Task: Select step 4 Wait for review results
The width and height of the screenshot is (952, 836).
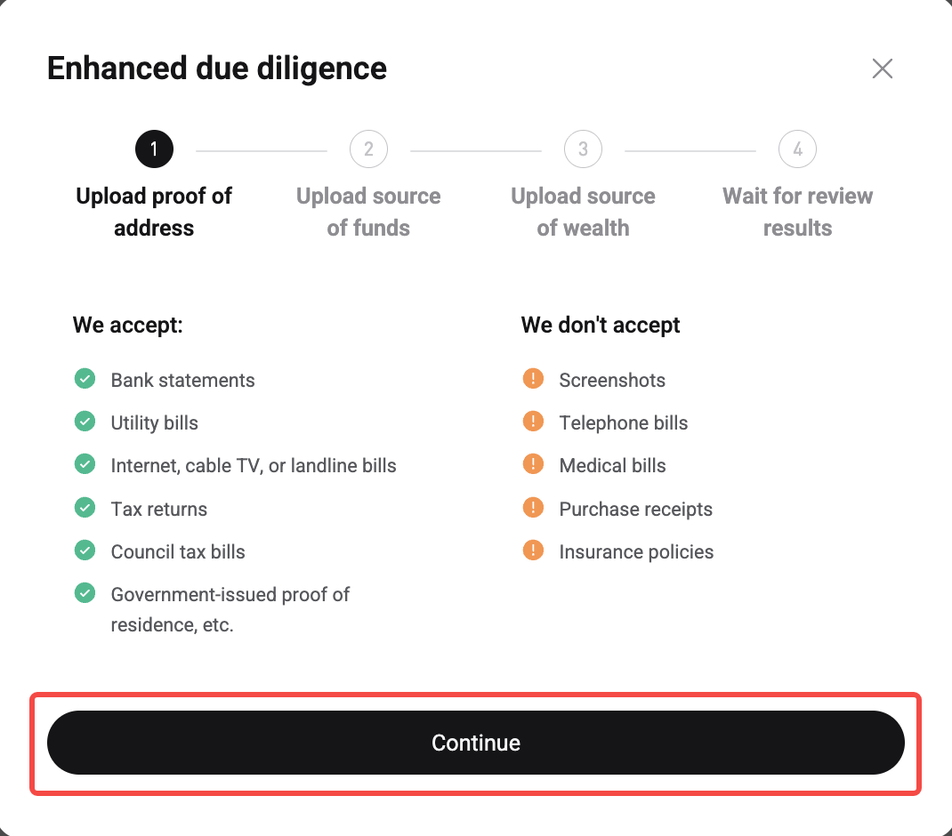Action: [x=797, y=149]
